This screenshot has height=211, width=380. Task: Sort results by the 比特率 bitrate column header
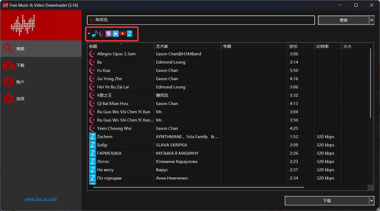328,46
